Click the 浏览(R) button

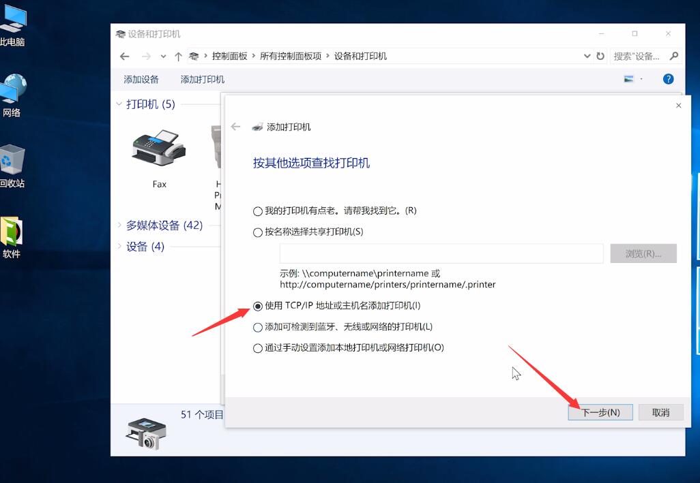(643, 253)
